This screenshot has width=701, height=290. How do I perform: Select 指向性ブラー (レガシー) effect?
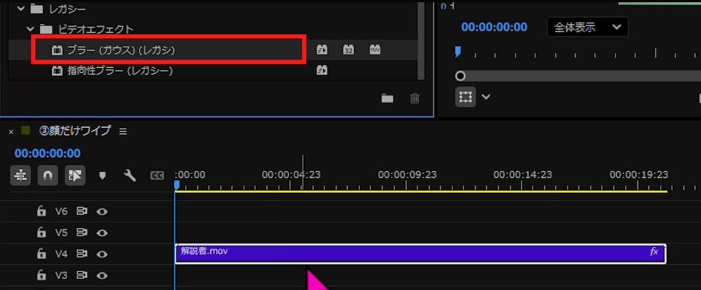tap(120, 70)
